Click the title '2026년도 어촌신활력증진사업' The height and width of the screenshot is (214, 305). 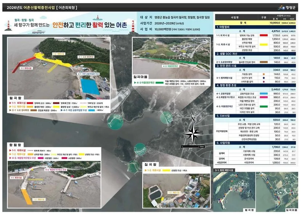31,8
